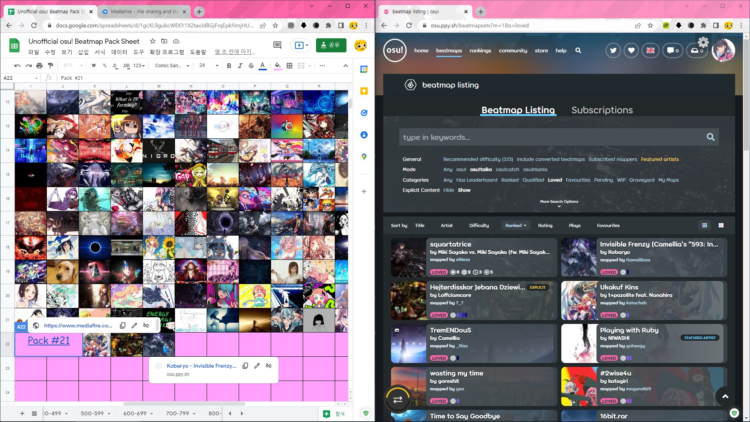Click undo in the Sheets toolbar

pos(17,66)
